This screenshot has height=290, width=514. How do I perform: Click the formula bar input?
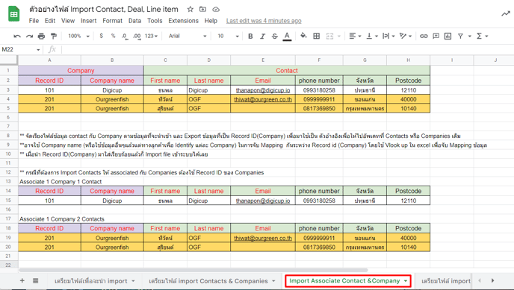(287, 50)
